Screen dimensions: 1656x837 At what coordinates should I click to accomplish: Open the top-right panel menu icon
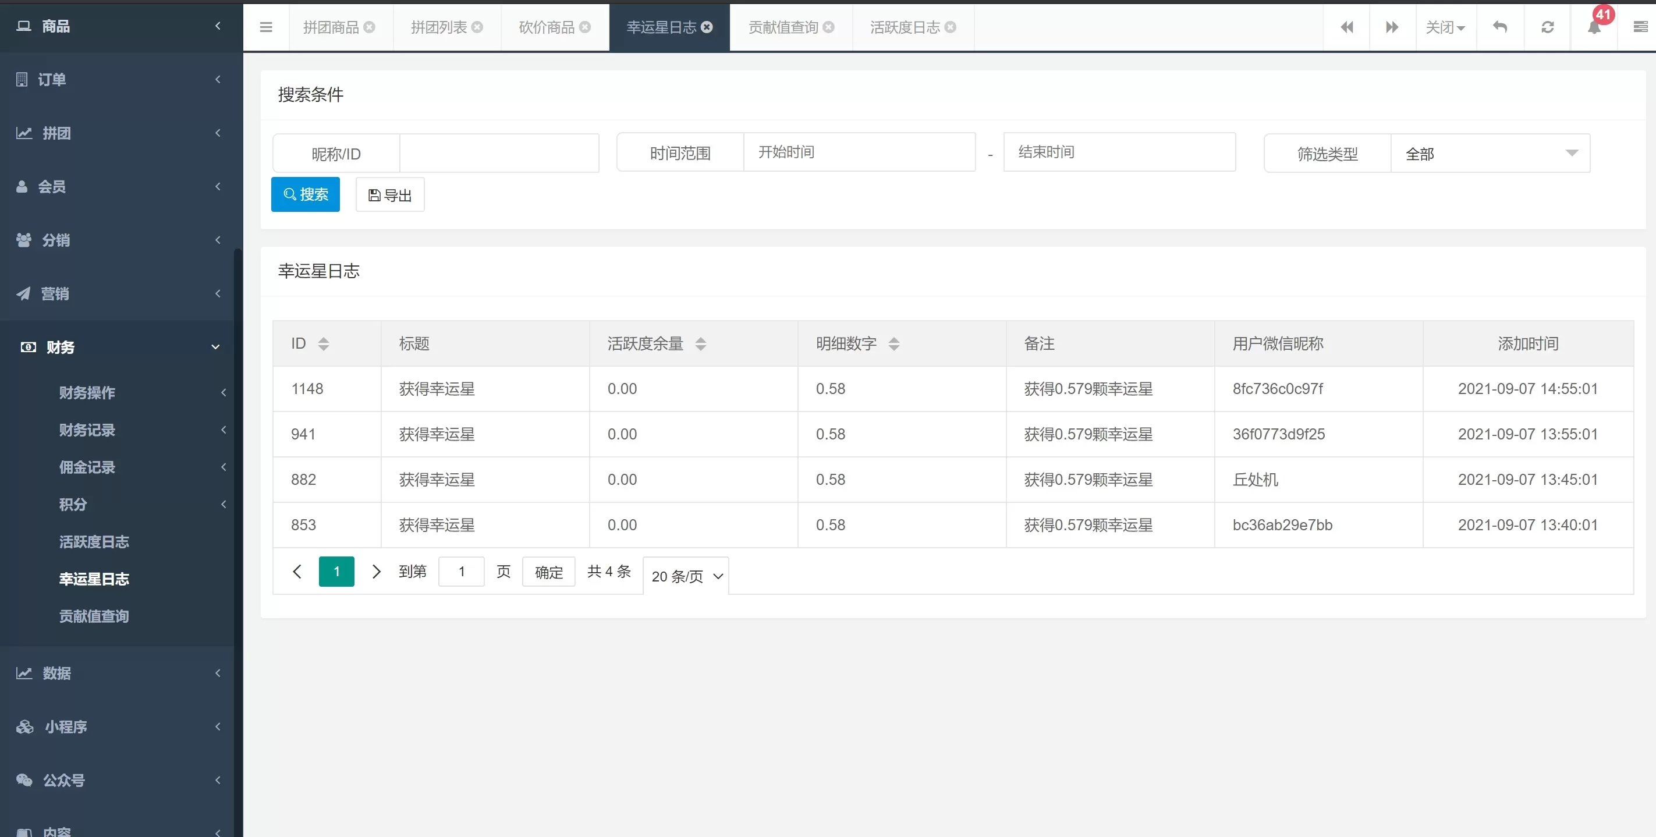click(1640, 27)
